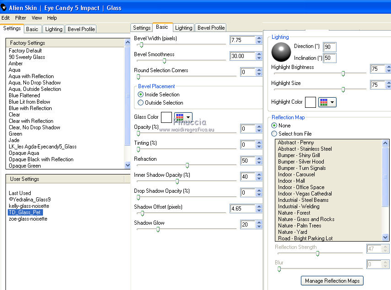Click the Bevel Width slider thumb

(x=141, y=45)
